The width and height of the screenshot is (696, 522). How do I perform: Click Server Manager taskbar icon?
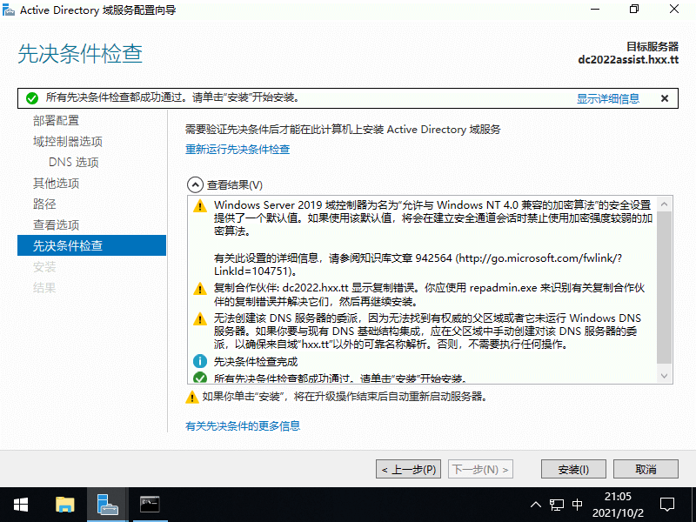(x=107, y=505)
